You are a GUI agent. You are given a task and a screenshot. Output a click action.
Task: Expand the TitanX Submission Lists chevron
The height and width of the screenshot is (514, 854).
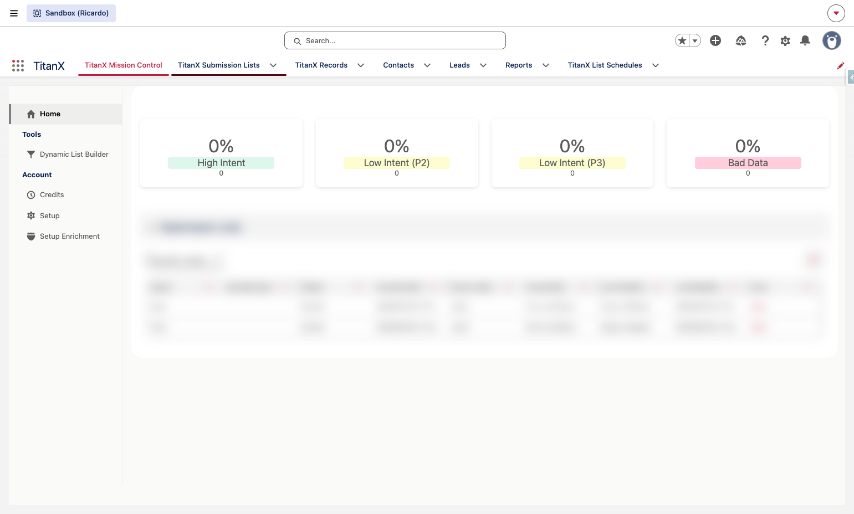coord(273,65)
